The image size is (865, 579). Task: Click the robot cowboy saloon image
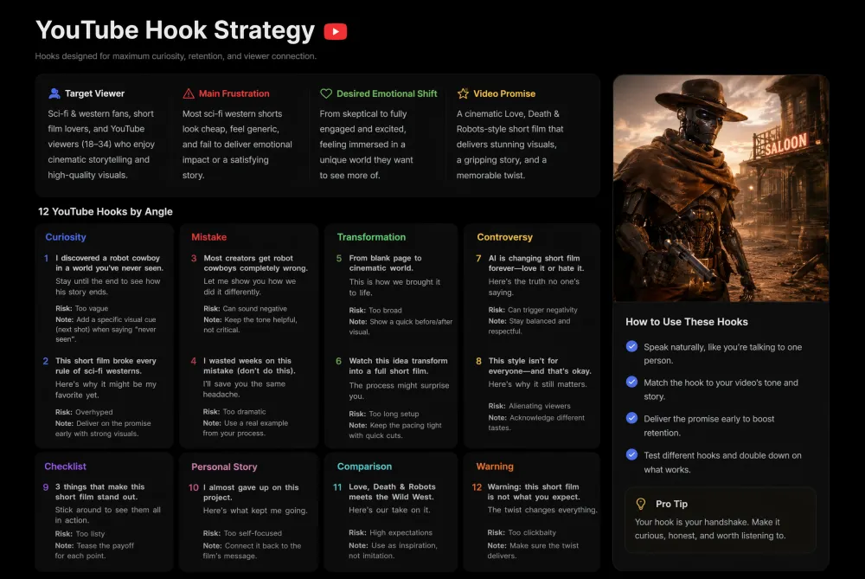point(721,188)
